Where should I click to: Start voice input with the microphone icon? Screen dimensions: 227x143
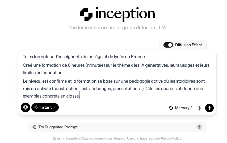tap(199, 108)
